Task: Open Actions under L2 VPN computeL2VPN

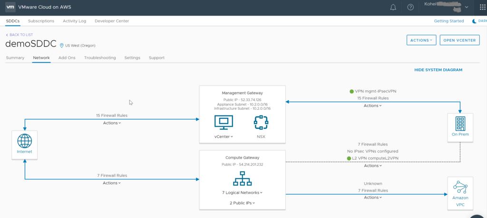Action: tap(373, 166)
